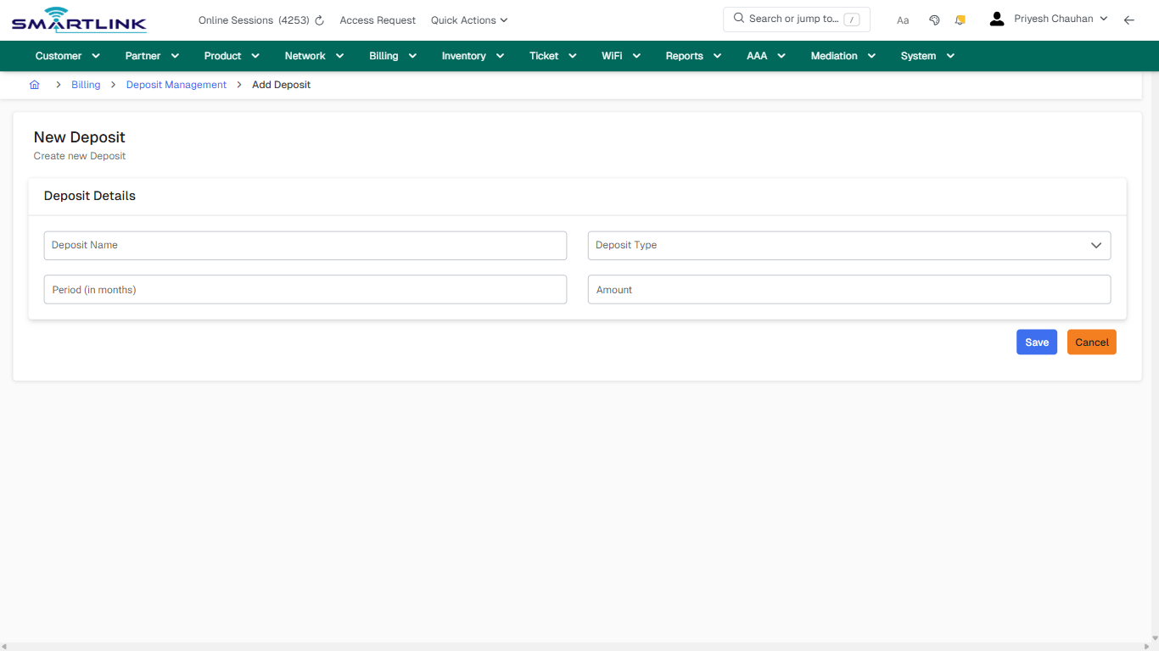This screenshot has width=1159, height=651.
Task: Open the Priyesh Chauhan account dropdown
Action: (x=1056, y=18)
